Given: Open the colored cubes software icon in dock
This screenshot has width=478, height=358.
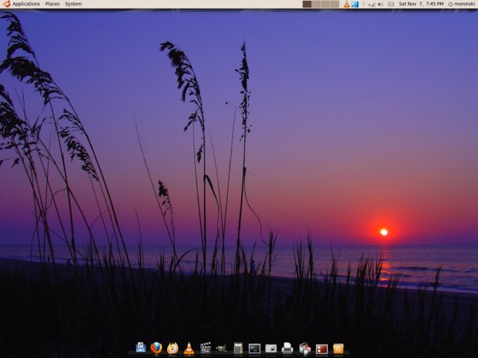Looking at the screenshot, I should pos(305,348).
